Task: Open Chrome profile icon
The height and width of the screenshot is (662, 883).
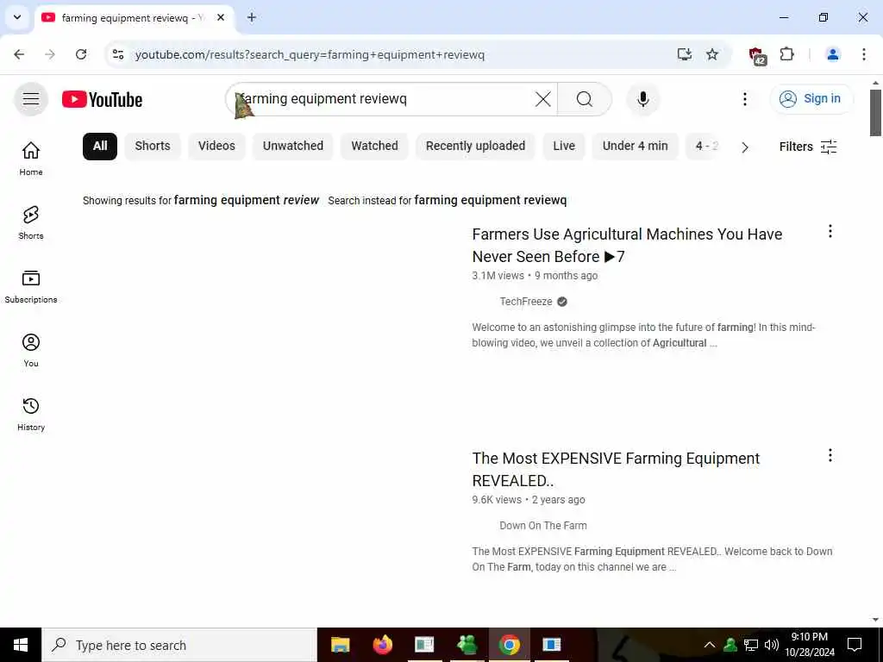Action: point(832,54)
